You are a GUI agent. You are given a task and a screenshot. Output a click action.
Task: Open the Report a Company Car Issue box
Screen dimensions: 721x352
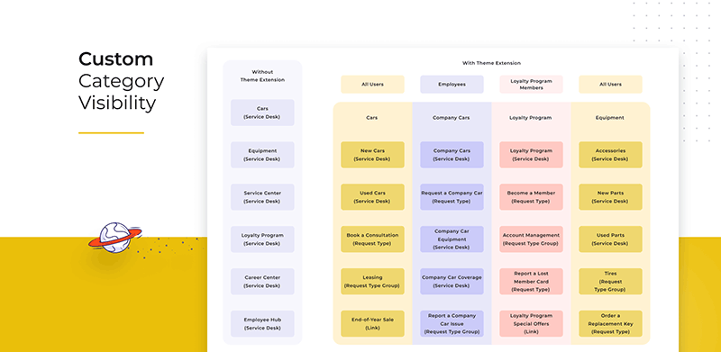[x=452, y=324]
